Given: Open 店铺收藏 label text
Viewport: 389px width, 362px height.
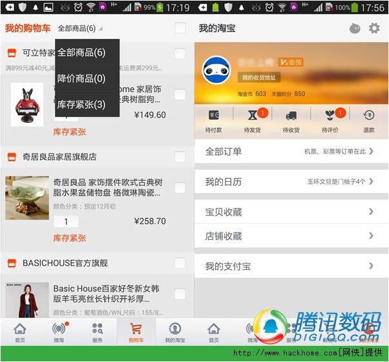Looking at the screenshot, I should tap(224, 236).
